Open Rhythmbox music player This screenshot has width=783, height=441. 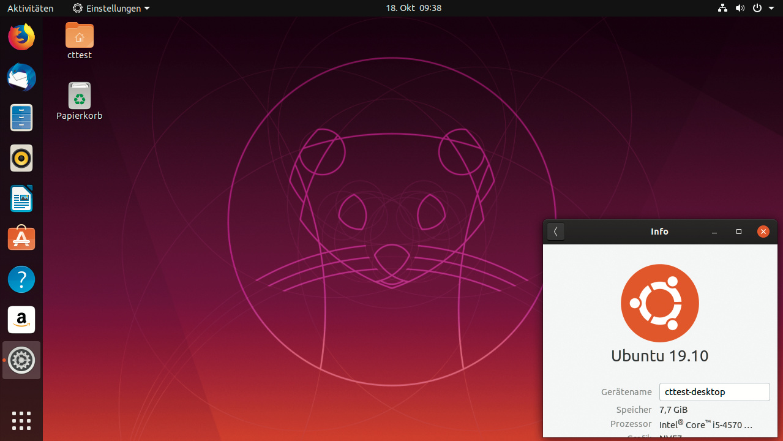point(21,158)
